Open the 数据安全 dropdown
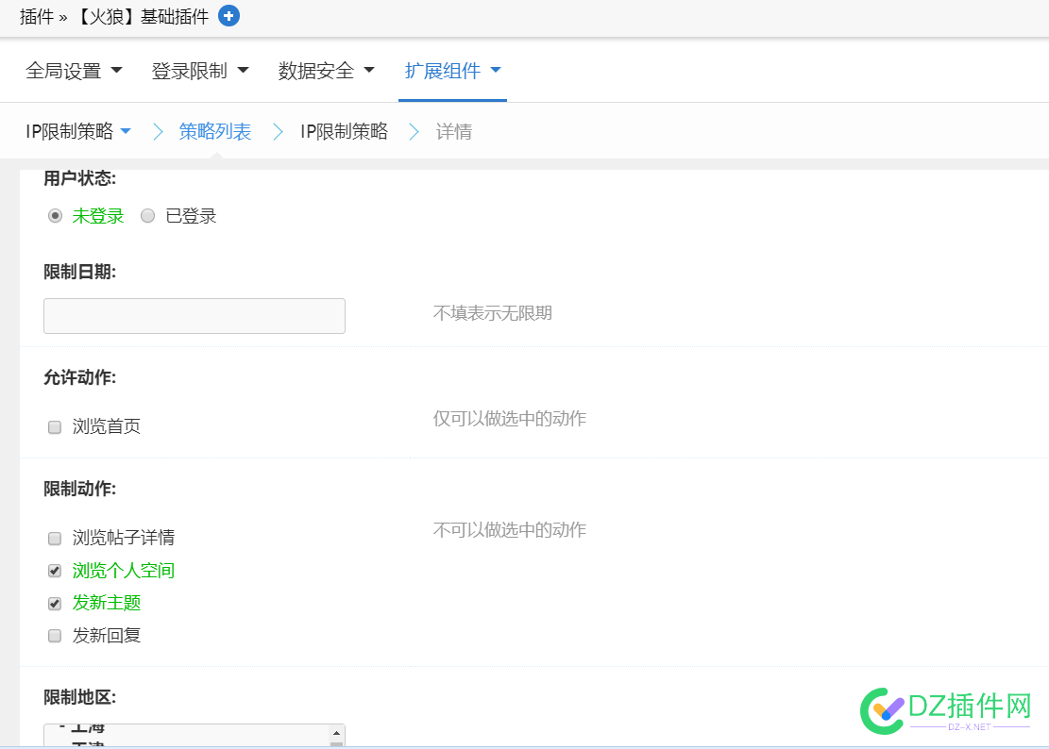This screenshot has width=1049, height=749. pyautogui.click(x=326, y=71)
